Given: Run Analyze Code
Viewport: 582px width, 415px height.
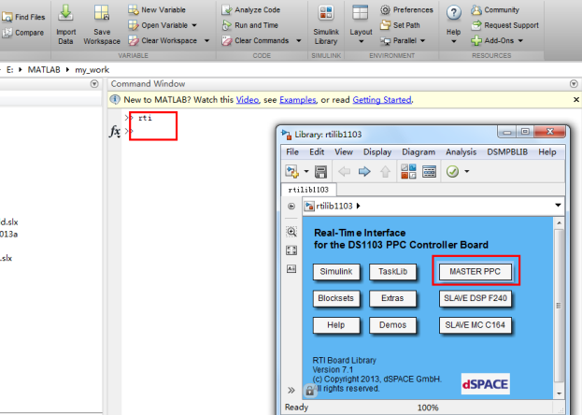Looking at the screenshot, I should 251,9.
